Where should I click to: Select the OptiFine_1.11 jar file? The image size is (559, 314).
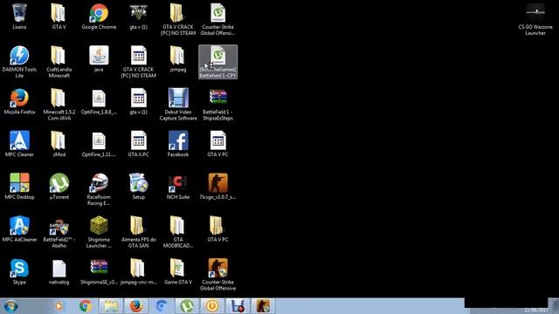tap(99, 144)
